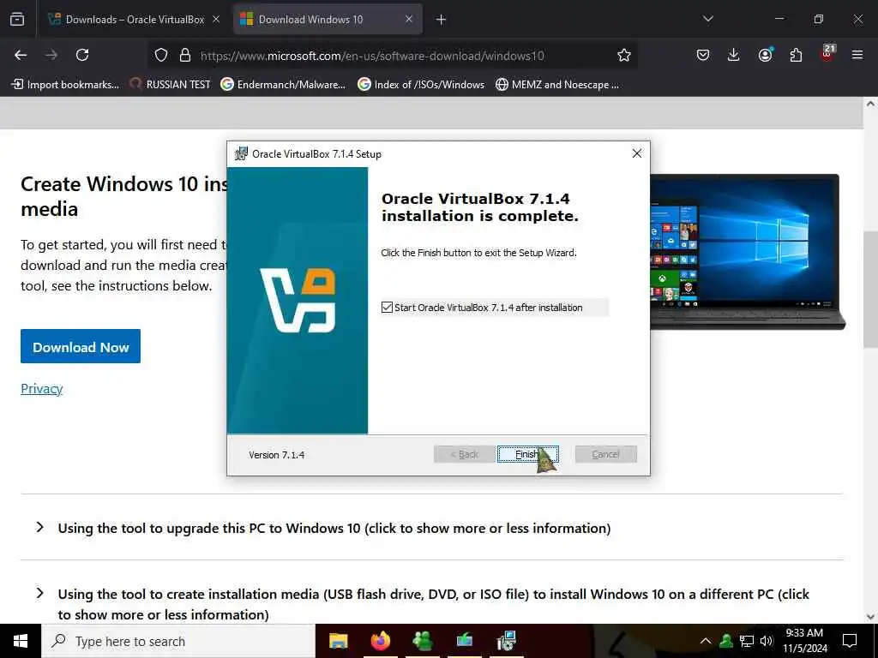
Task: Click scrollbar up arrow
Action: [870, 104]
